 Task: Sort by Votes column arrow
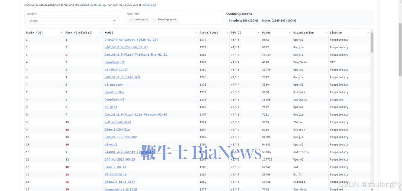[x=290, y=33]
